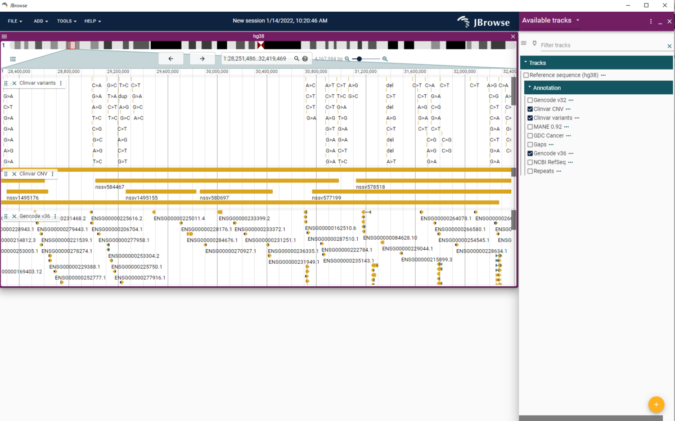Open NCBI RefSeq more options
Viewport: 675px width, 421px height.
click(570, 162)
